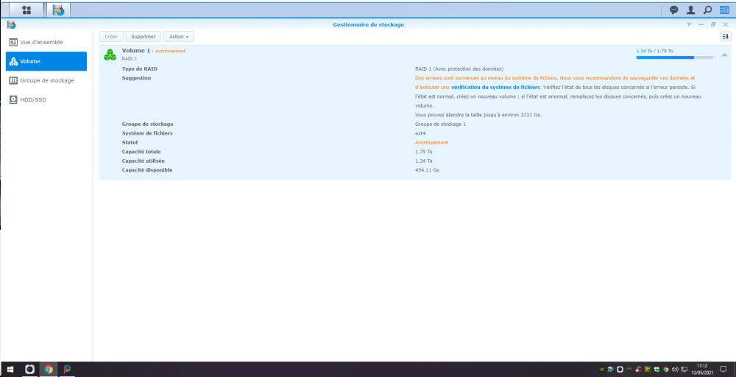Open the notifications speech bubble icon
This screenshot has width=736, height=377.
coord(673,10)
